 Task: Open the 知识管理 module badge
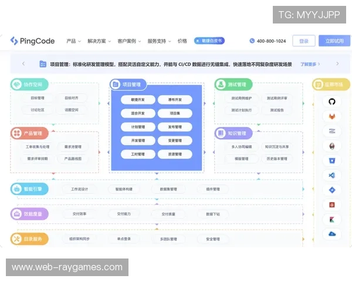point(233,133)
